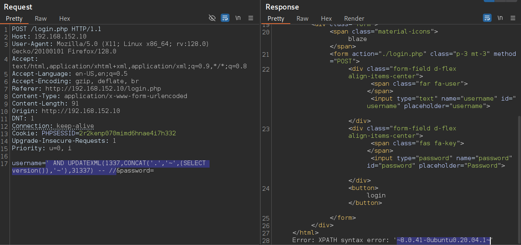This screenshot has width=521, height=245.
Task: Click line number 21 in the Response gutter
Action: pyautogui.click(x=266, y=54)
